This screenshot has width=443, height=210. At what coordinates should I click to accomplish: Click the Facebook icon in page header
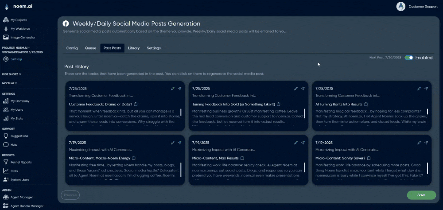66,24
